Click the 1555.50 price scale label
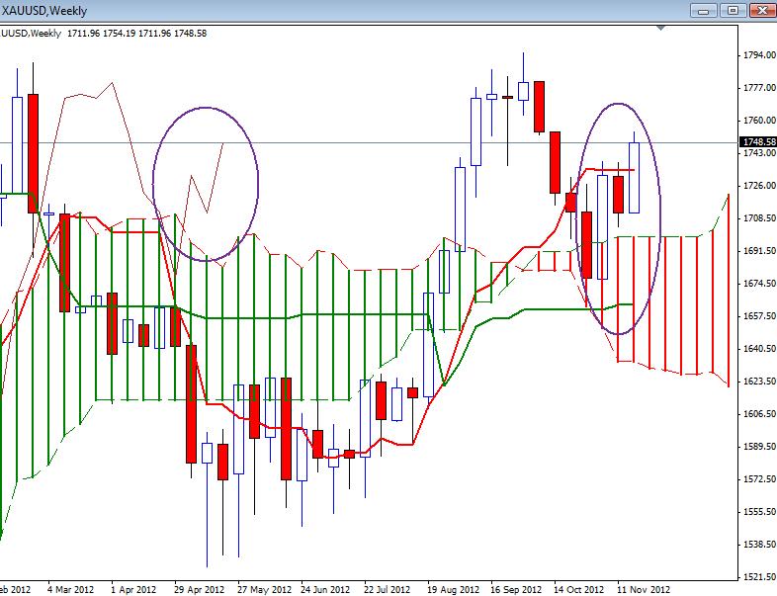777x596 pixels. pyautogui.click(x=759, y=511)
